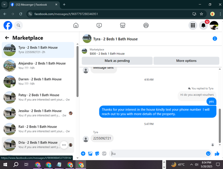Open Task View on the taskbar

point(26,165)
